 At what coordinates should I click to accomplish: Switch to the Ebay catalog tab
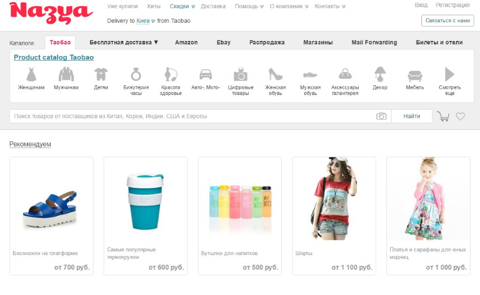pos(223,42)
